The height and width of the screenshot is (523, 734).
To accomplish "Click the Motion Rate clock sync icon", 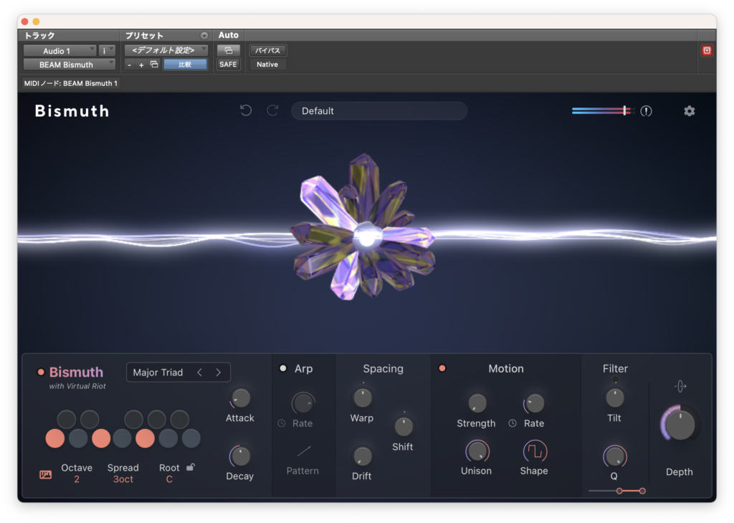I will click(x=513, y=423).
